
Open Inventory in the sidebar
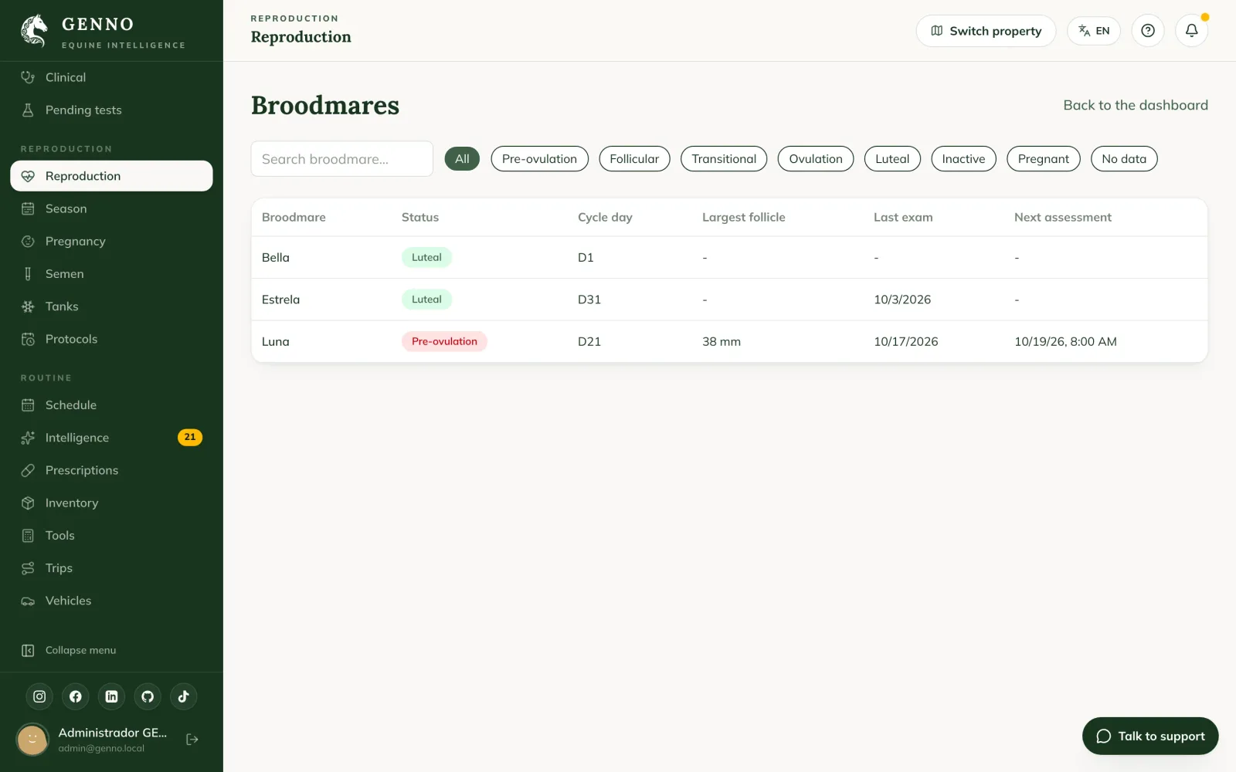pyautogui.click(x=111, y=503)
